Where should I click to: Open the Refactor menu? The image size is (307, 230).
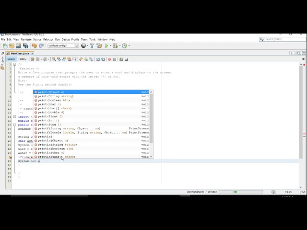coord(48,39)
